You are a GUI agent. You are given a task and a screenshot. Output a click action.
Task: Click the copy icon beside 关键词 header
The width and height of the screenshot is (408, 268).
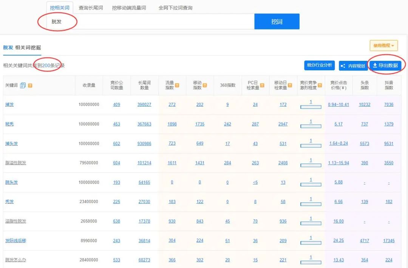(23, 85)
